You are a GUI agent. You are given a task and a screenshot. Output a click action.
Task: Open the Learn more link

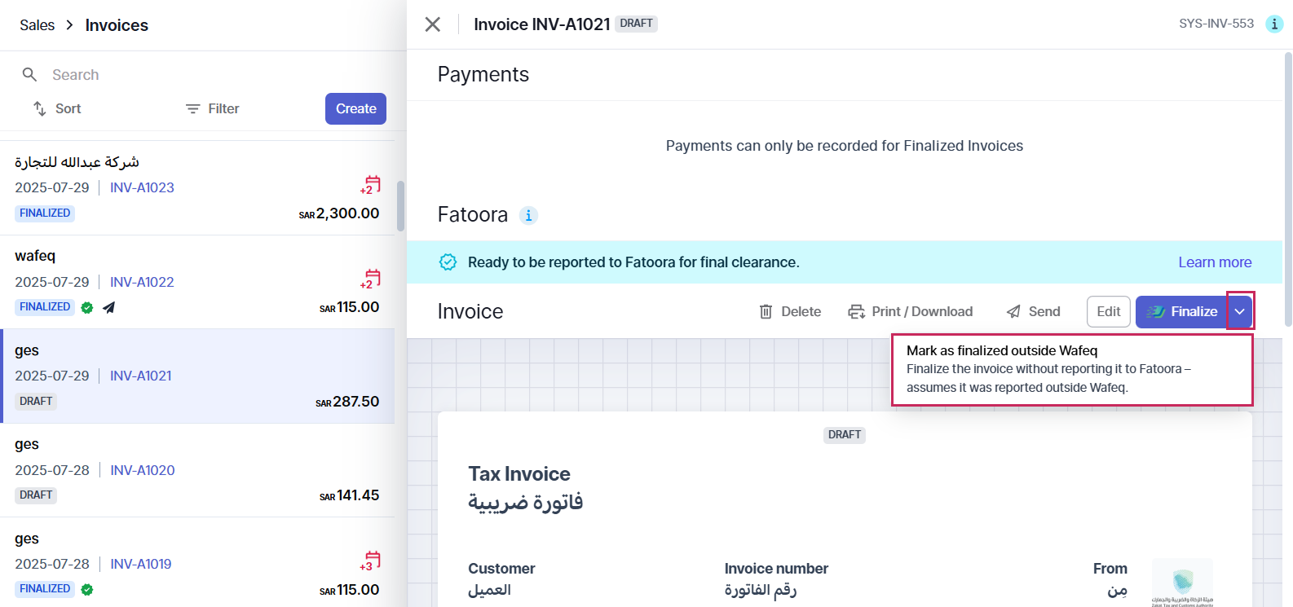1215,262
